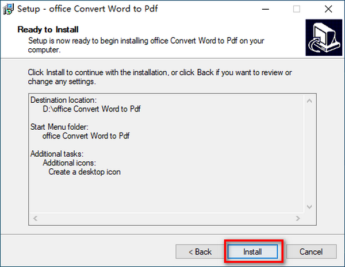Click the horizontal scroll left arrow
The image size is (345, 267).
[x=36, y=219]
